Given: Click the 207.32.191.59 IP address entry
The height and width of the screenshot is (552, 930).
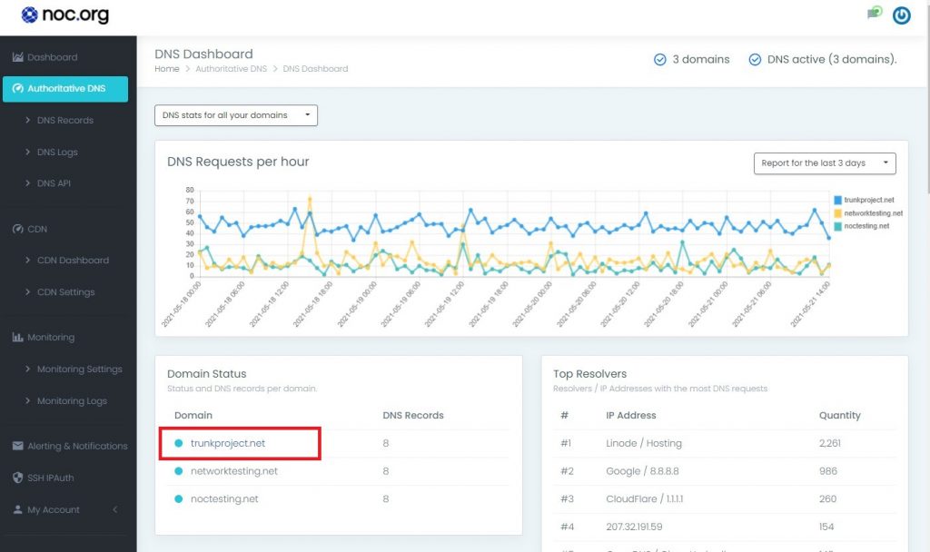Looking at the screenshot, I should (634, 527).
